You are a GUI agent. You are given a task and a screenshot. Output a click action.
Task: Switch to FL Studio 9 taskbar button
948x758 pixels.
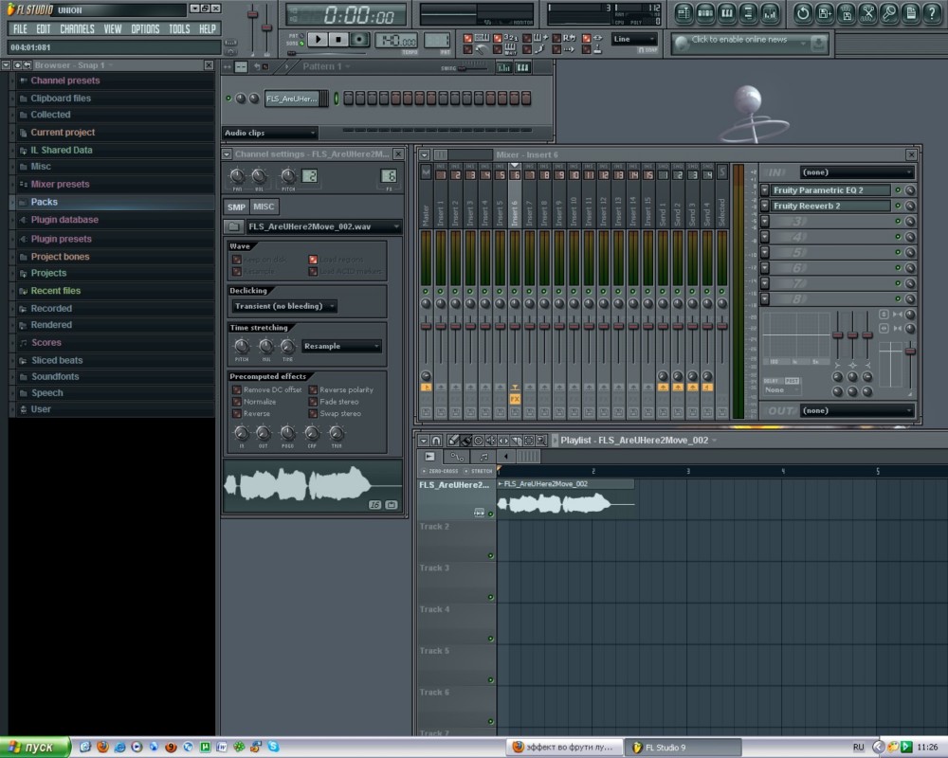[683, 748]
